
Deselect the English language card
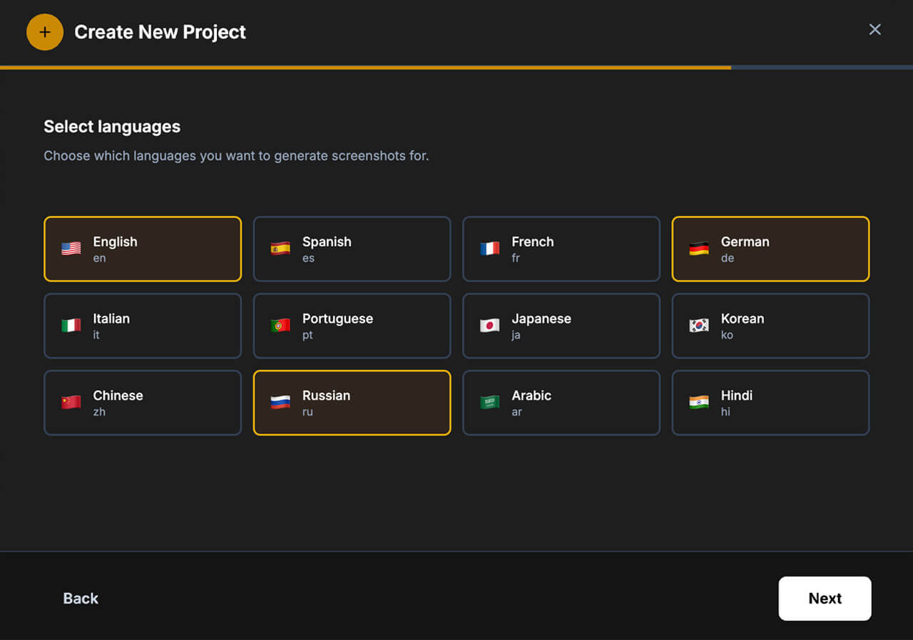coord(143,249)
